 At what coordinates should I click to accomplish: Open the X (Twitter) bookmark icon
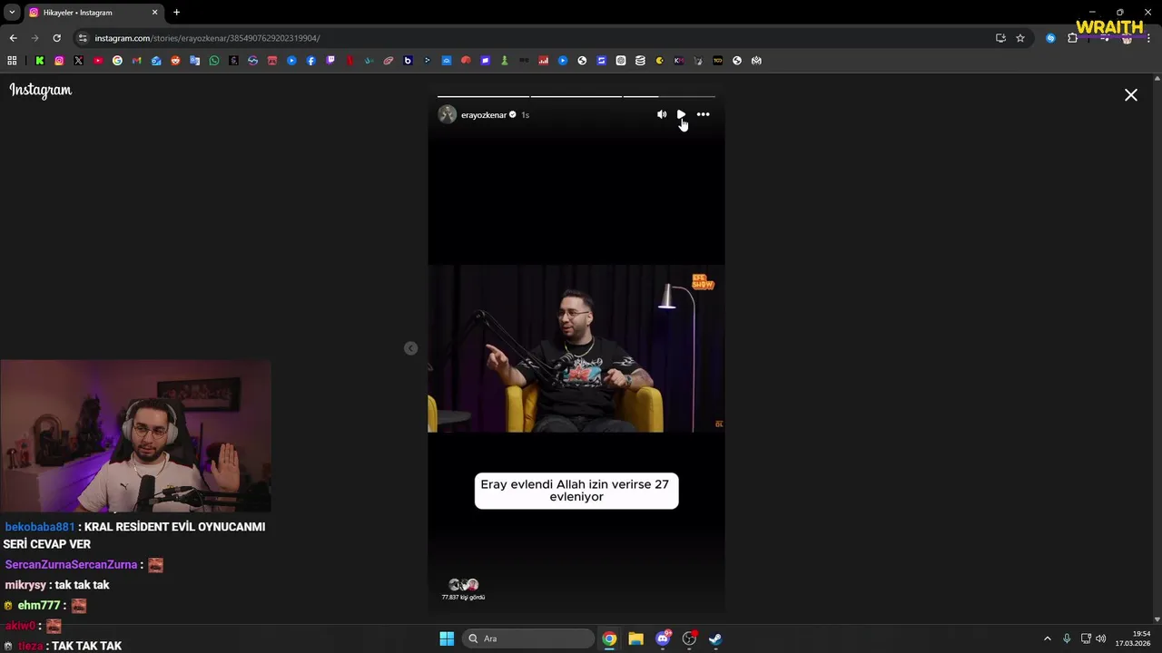[x=79, y=61]
